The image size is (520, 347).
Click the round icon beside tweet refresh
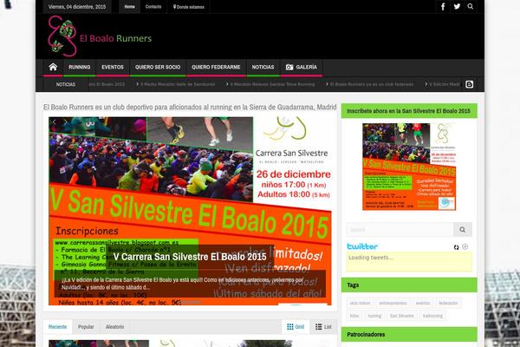(465, 246)
